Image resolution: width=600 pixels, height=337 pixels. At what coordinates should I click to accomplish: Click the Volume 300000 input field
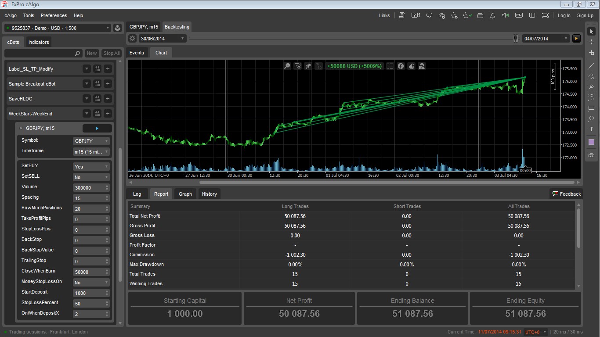(x=91, y=188)
